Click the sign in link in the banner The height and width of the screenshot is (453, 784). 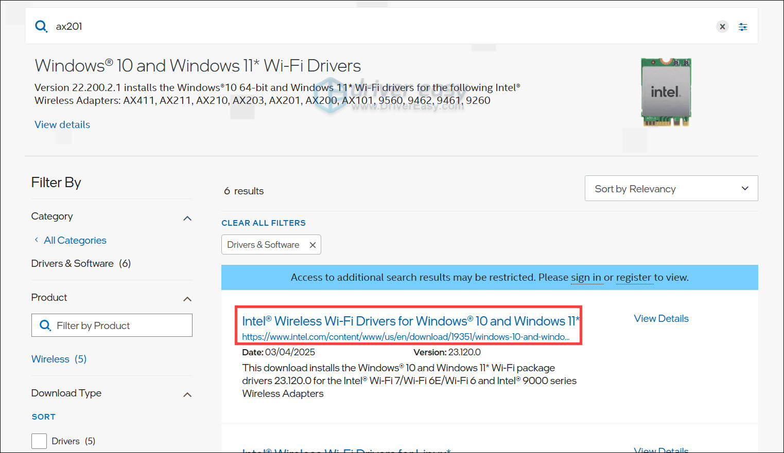(x=587, y=277)
